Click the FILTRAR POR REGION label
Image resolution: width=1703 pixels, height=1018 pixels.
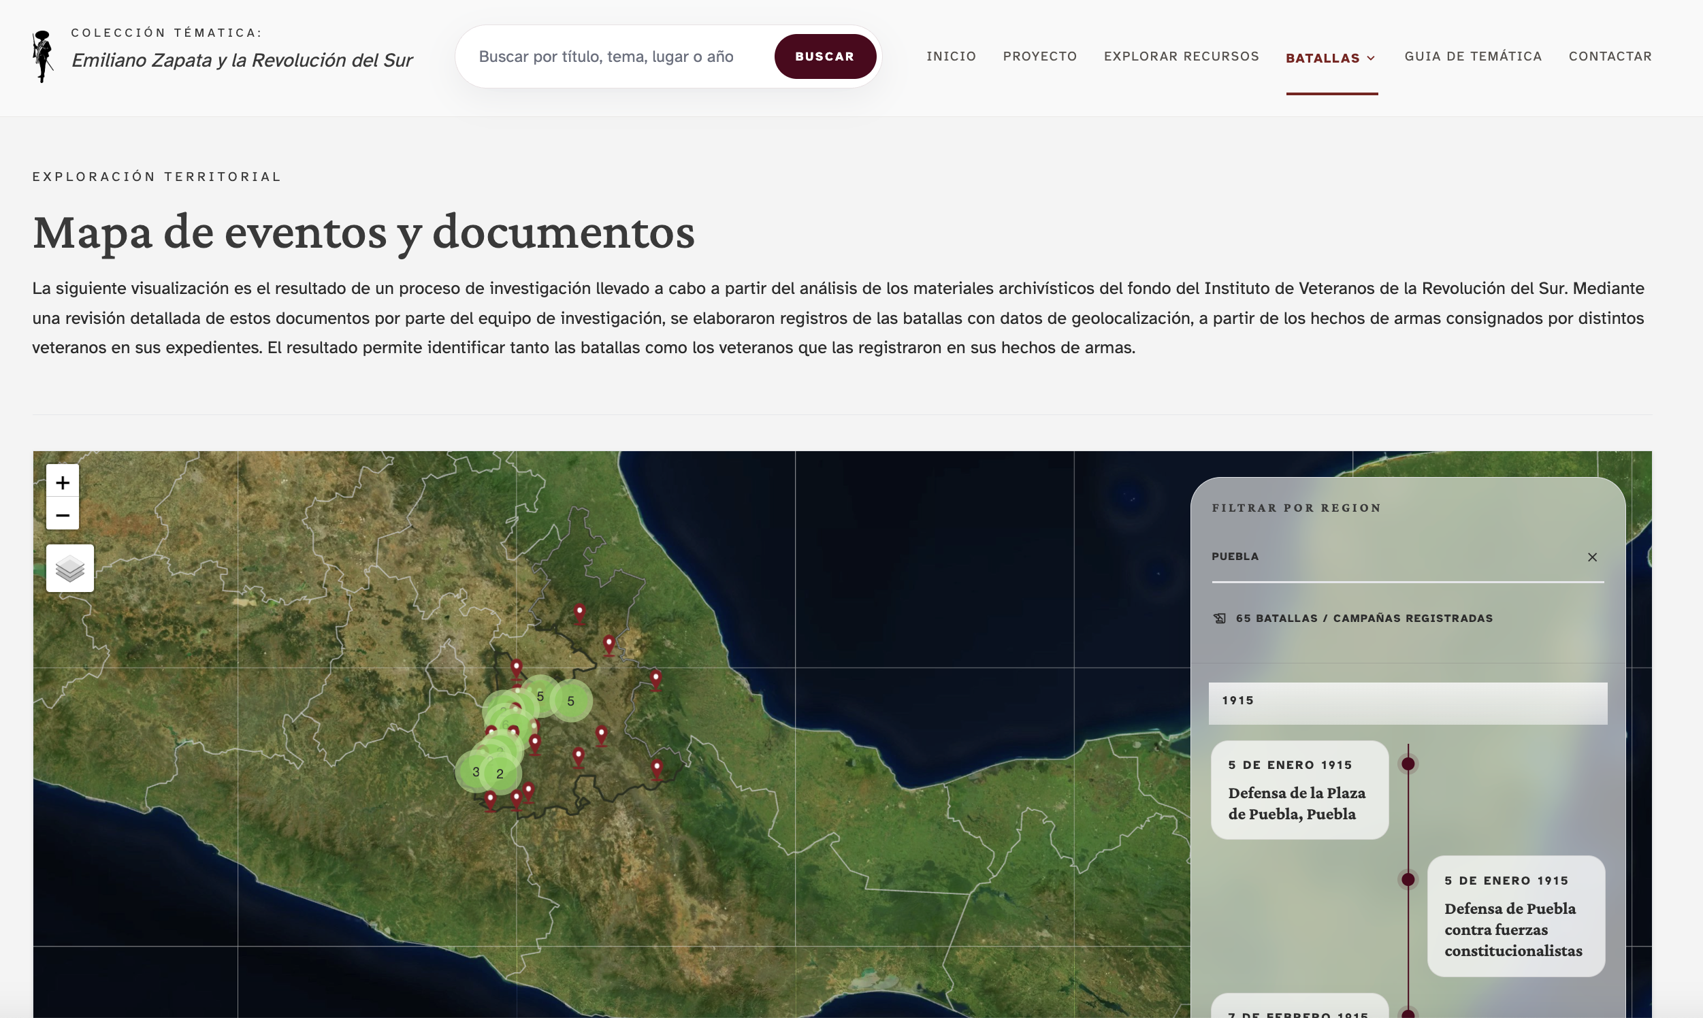pos(1296,508)
